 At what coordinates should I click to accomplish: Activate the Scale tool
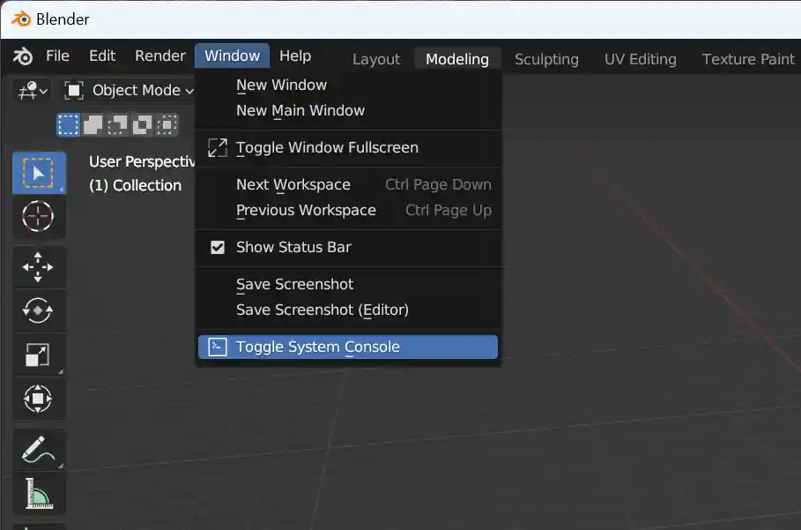click(x=39, y=355)
